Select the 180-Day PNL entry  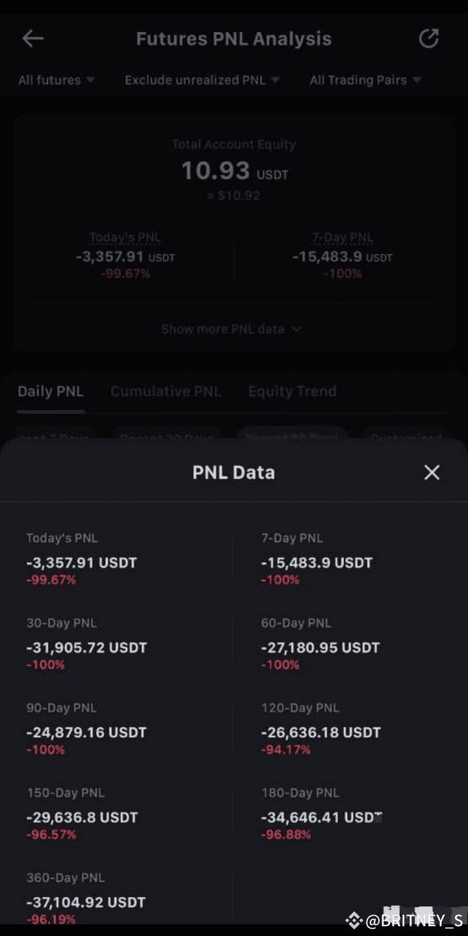coord(321,813)
